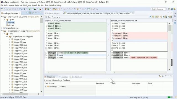This screenshot has width=177, height=99.
Task: Open the File menu
Action: pos(2,5)
